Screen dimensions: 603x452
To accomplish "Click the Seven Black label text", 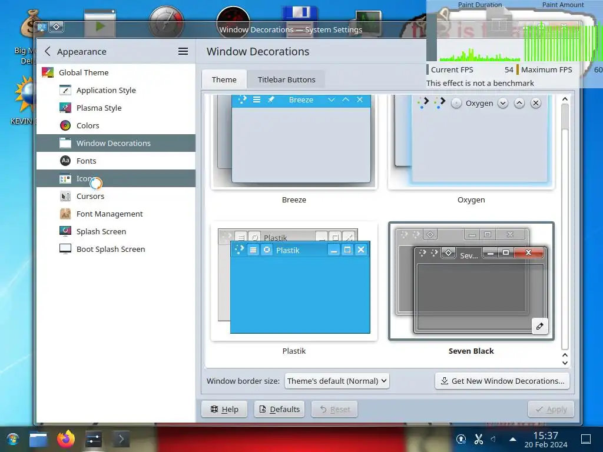I will pos(471,351).
